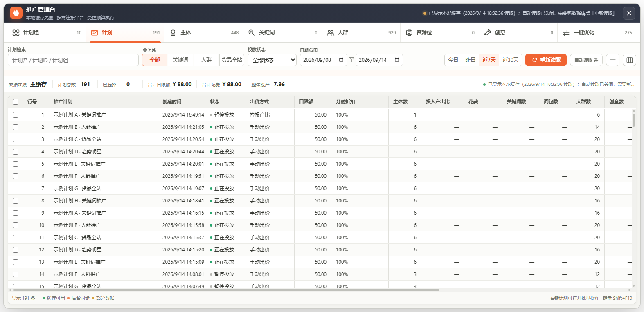Image resolution: width=644 pixels, height=312 pixels.
Task: Close the window with the X icon
Action: 629,13
